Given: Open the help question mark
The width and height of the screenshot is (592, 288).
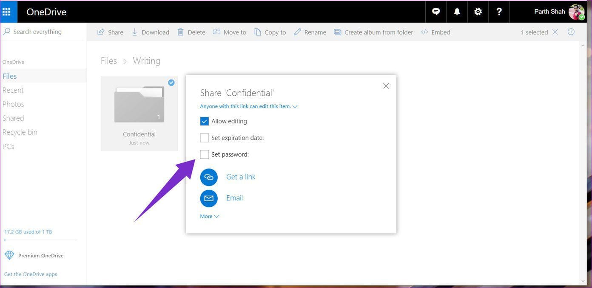Looking at the screenshot, I should [x=499, y=11].
